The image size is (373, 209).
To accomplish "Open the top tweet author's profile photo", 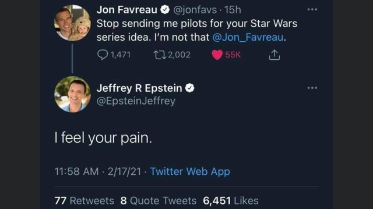I will pos(72,23).
